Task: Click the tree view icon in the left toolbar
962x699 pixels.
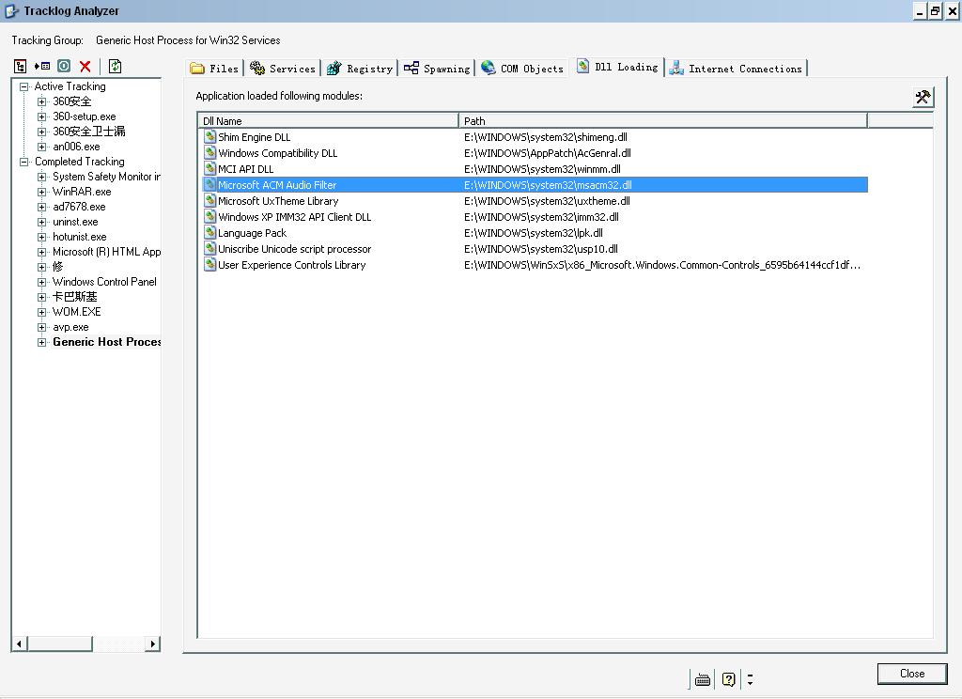Action: pyautogui.click(x=21, y=66)
